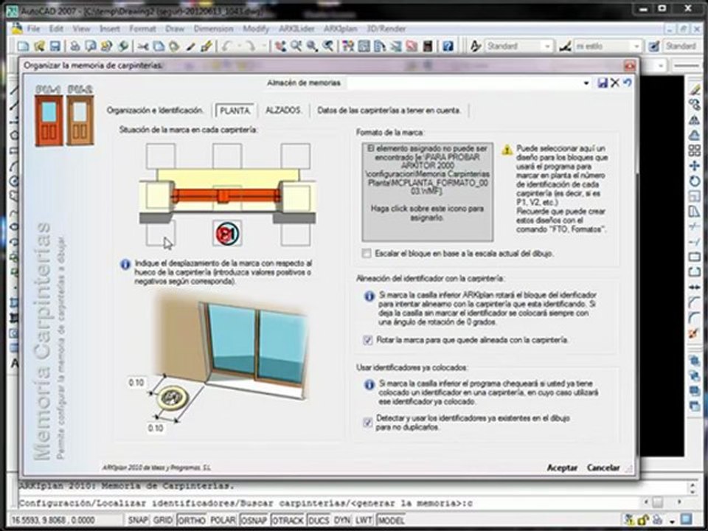
Task: Click the Plot/Print toolbar icon
Action: coord(75,46)
